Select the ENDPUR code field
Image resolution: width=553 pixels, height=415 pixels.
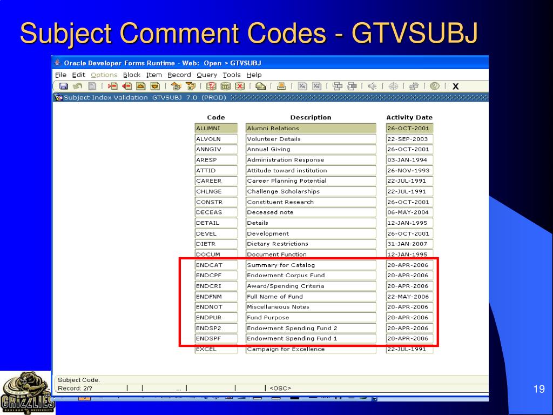tap(216, 317)
